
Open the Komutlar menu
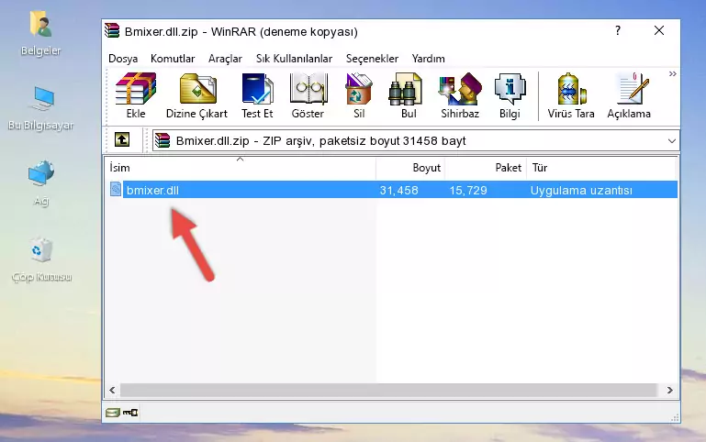[173, 59]
